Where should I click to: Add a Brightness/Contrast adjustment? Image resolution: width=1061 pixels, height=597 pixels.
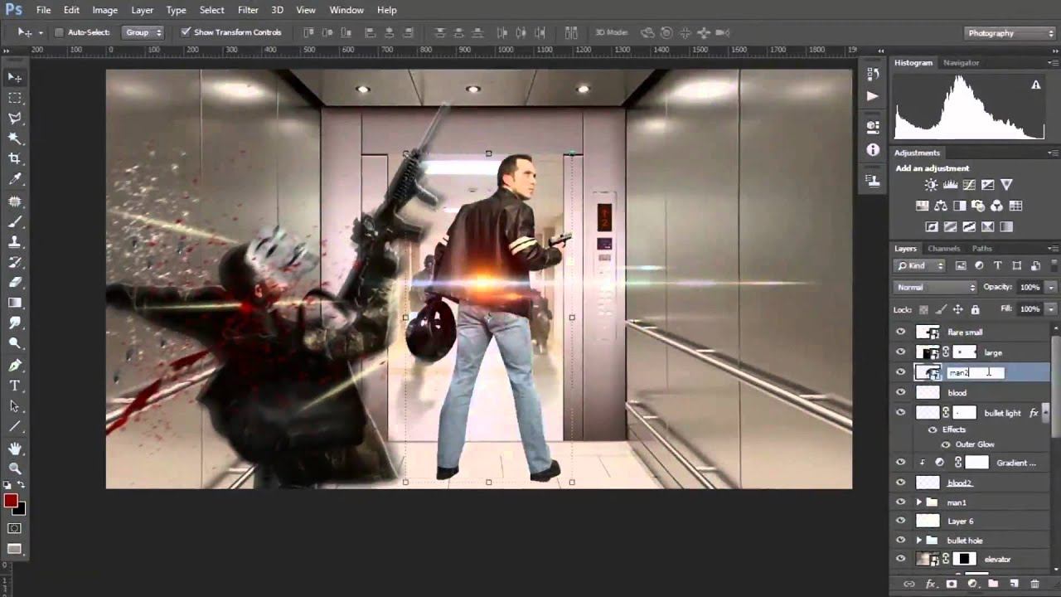pyautogui.click(x=931, y=185)
